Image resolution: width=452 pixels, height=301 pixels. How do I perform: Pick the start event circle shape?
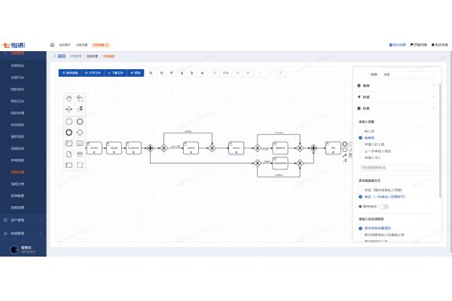click(x=69, y=120)
